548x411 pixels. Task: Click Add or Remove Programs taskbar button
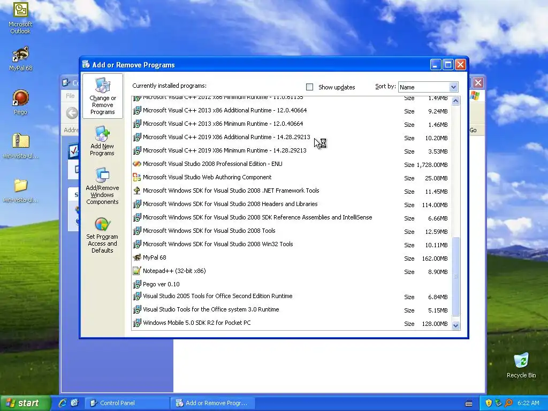pyautogui.click(x=213, y=403)
